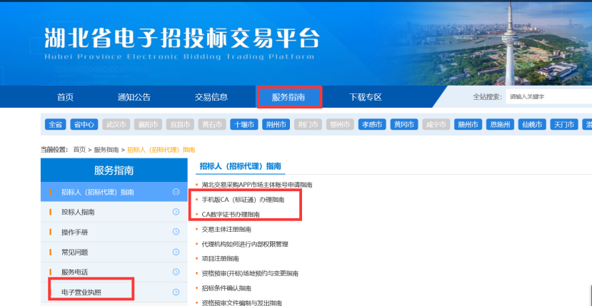Open the 首页 navigation tab
This screenshot has width=592, height=306.
[65, 97]
